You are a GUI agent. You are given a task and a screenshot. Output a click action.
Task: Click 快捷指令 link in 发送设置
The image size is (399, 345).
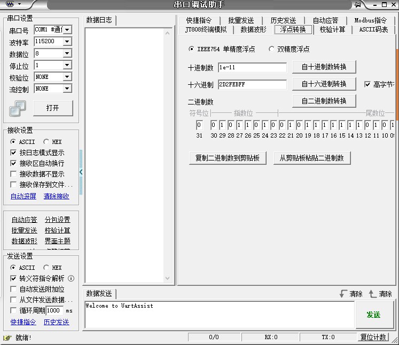click(x=24, y=323)
